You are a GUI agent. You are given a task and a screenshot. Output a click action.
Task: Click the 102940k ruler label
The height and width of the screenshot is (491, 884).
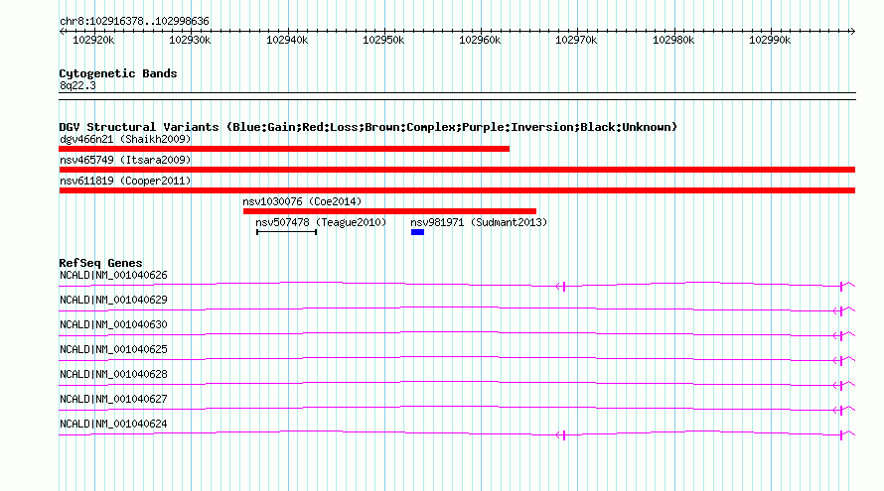click(287, 40)
